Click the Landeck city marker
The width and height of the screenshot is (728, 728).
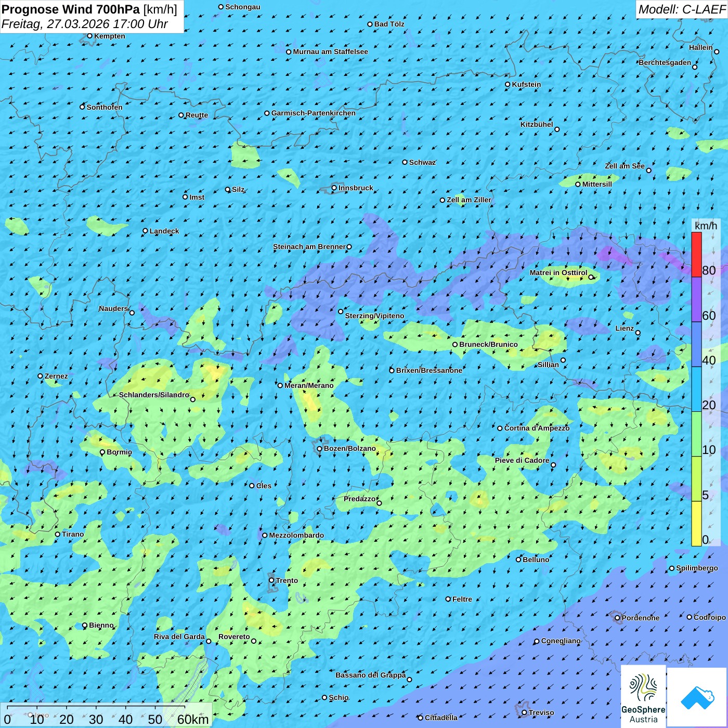(x=146, y=231)
